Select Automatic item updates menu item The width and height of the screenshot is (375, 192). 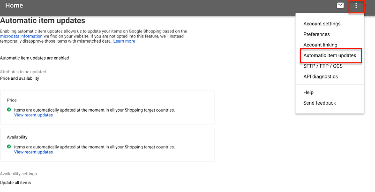(x=330, y=55)
